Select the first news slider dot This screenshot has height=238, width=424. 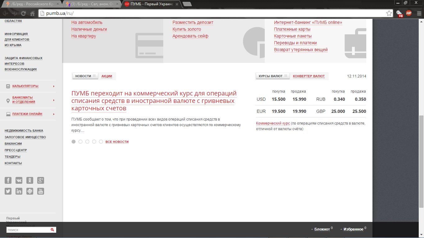74,142
